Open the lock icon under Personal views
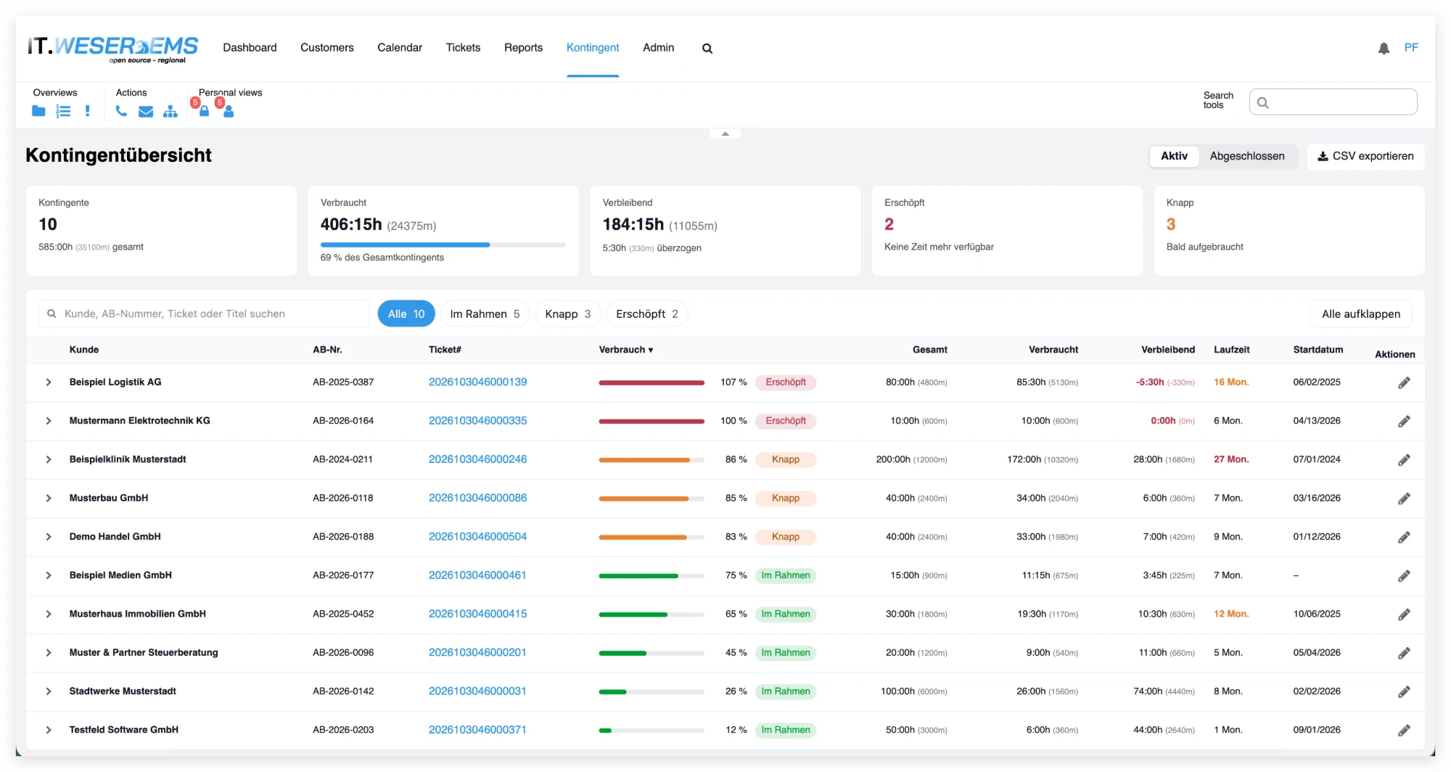The image size is (1451, 772). point(204,111)
